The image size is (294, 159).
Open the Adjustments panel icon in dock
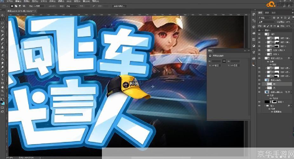[x=254, y=46]
